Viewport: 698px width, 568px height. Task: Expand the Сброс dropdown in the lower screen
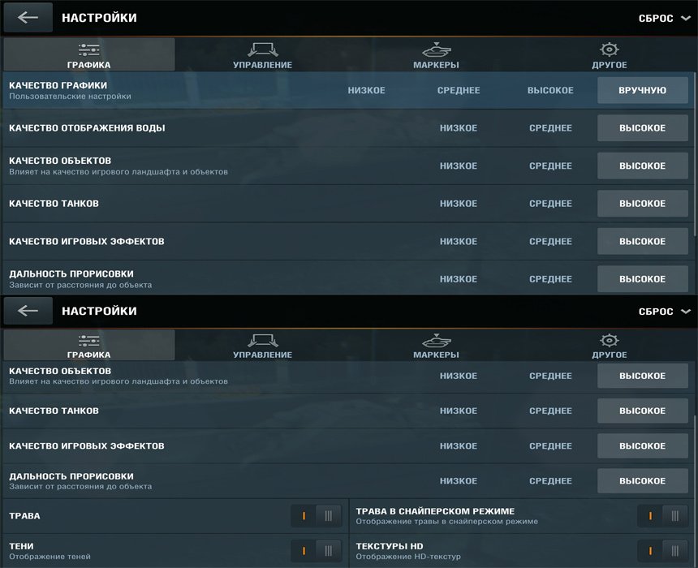(664, 311)
